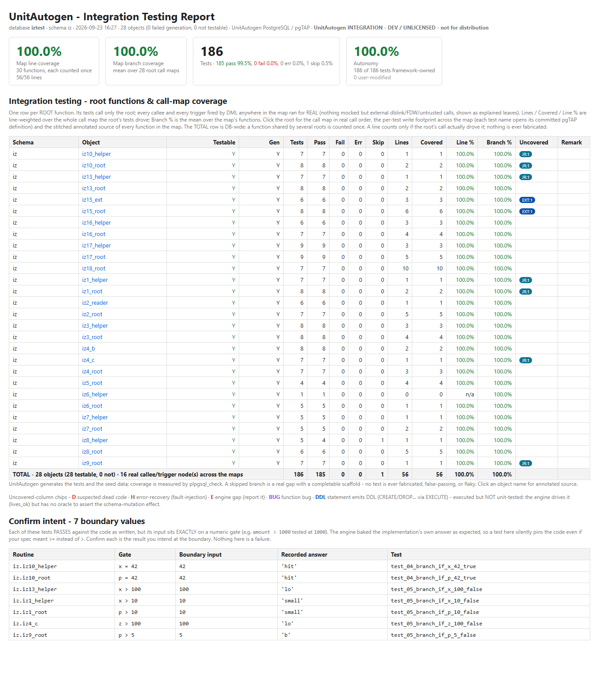Screen dimensions: 599x687
Task: Follow the iz4_b object link
Action: click(x=89, y=349)
